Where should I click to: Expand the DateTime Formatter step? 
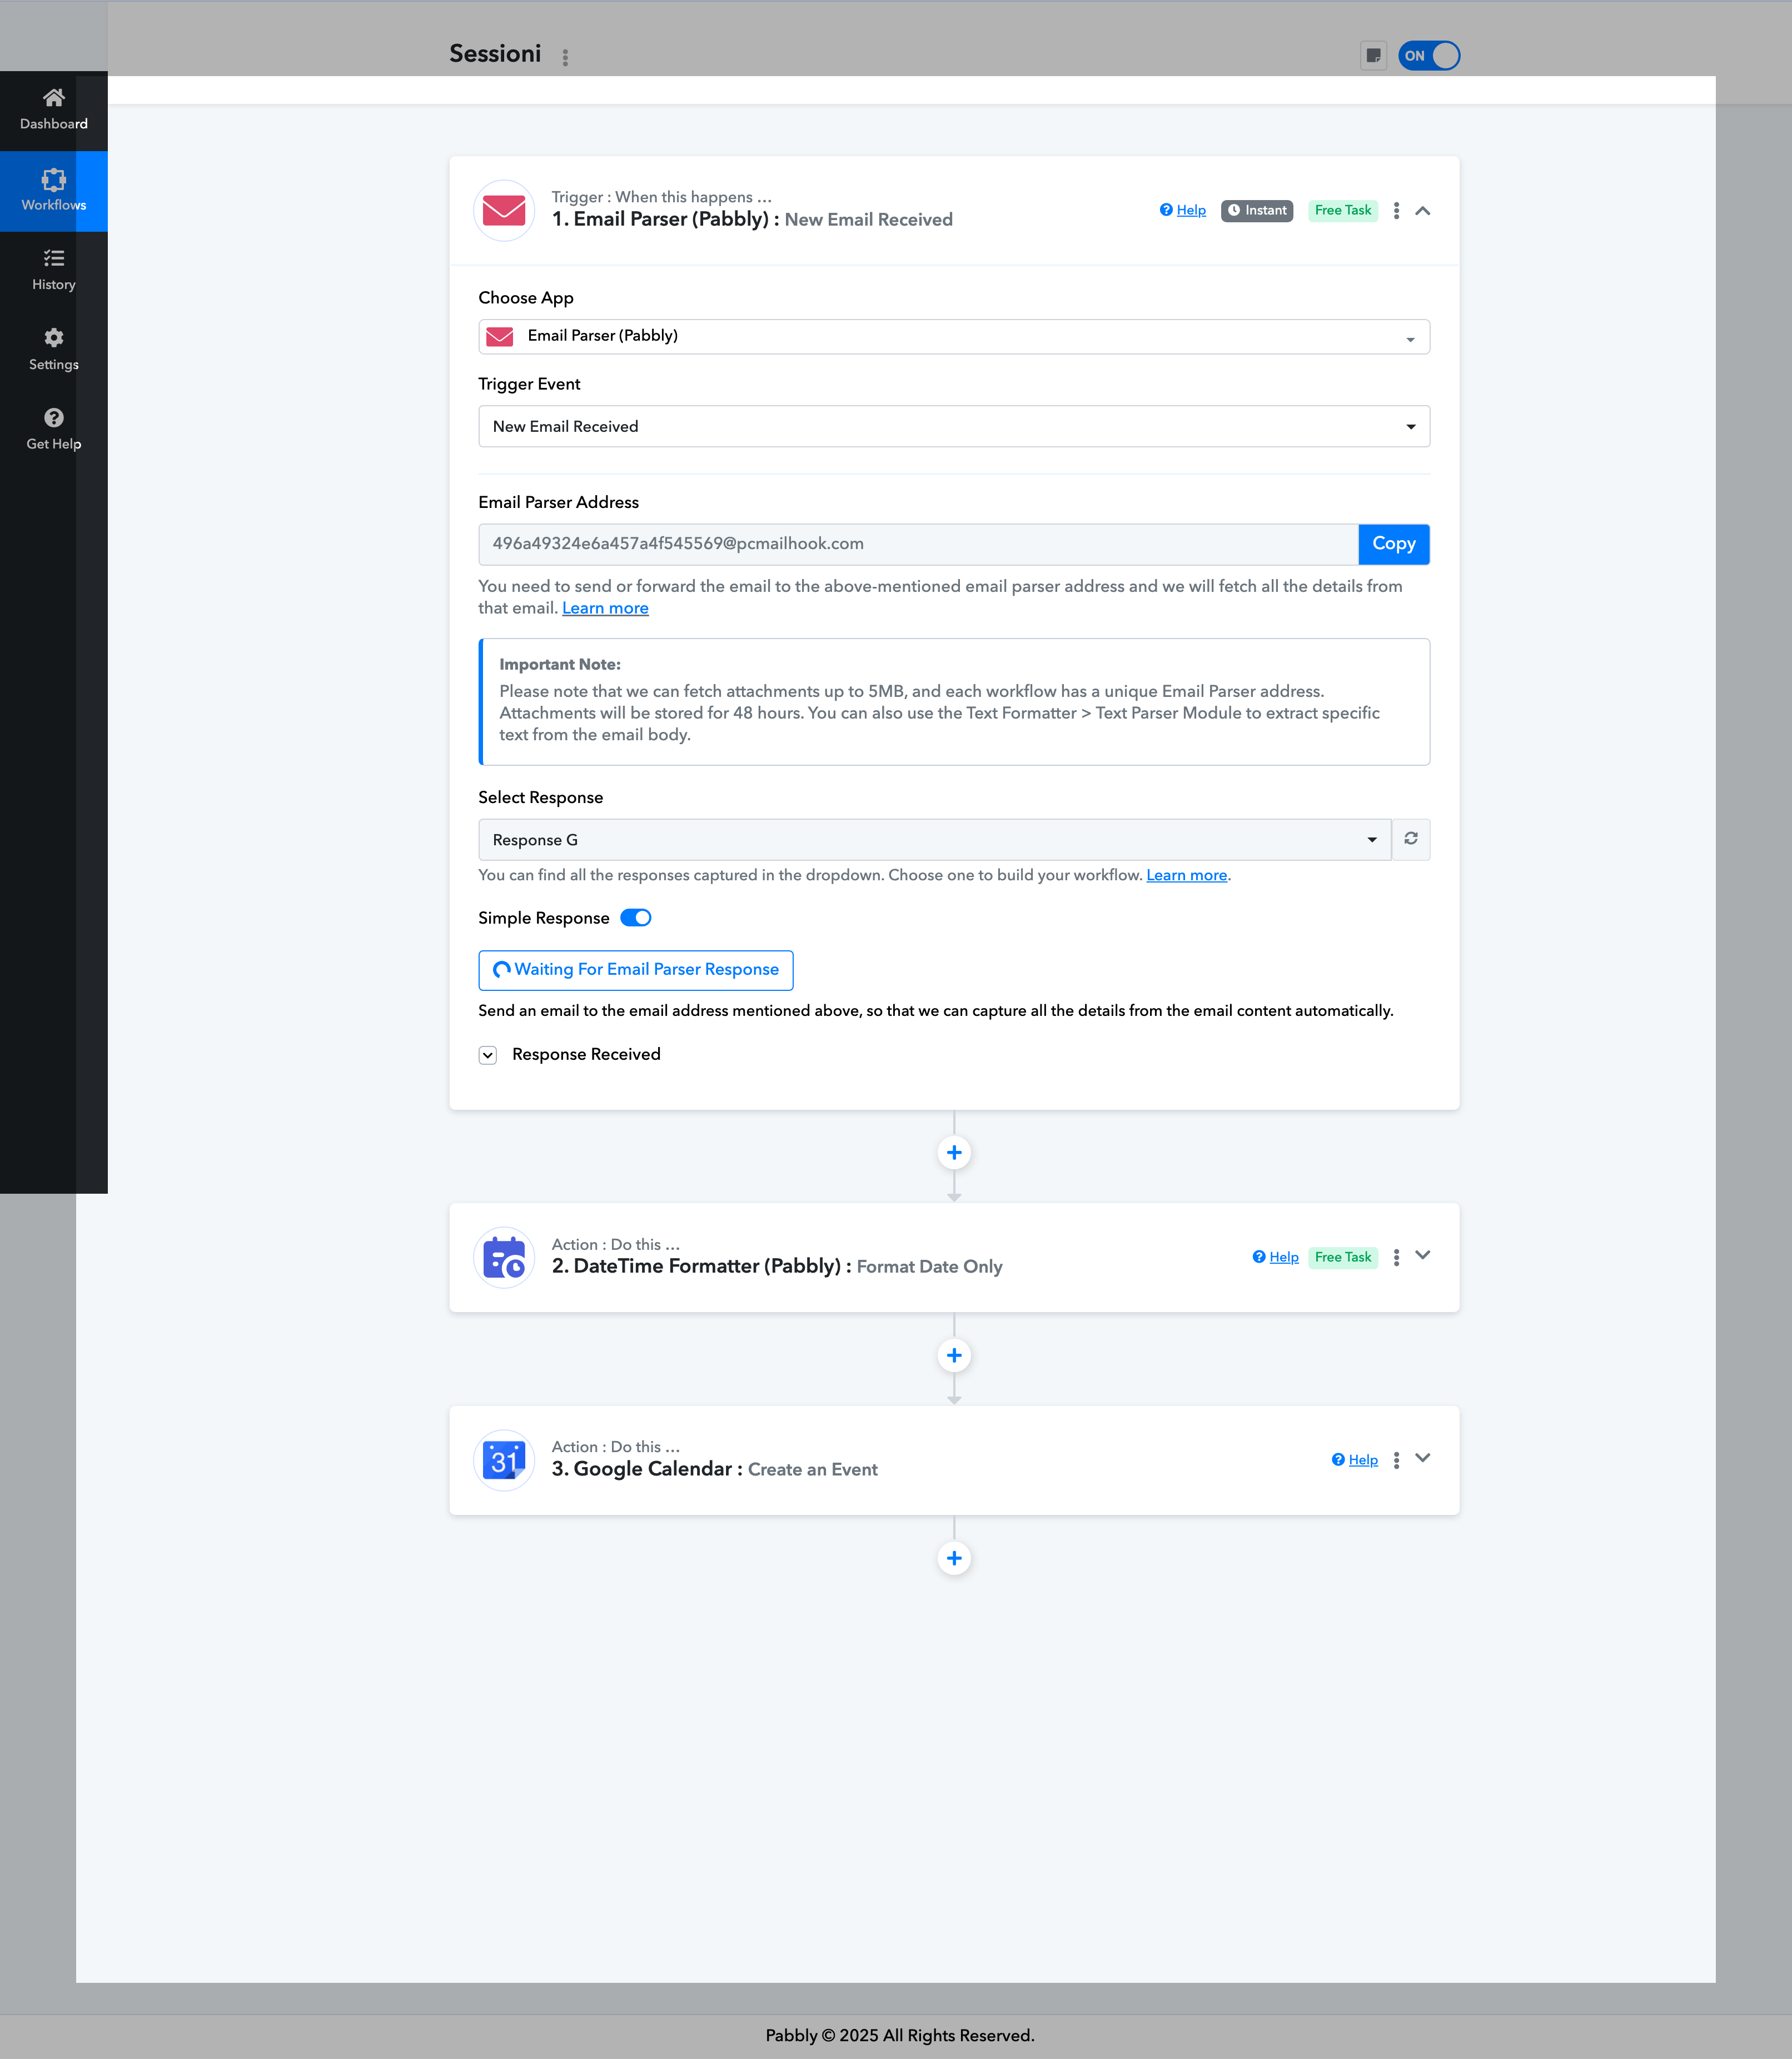point(1423,1256)
